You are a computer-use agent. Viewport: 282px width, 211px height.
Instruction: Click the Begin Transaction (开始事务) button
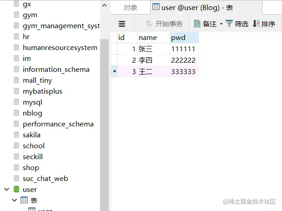pos(164,24)
